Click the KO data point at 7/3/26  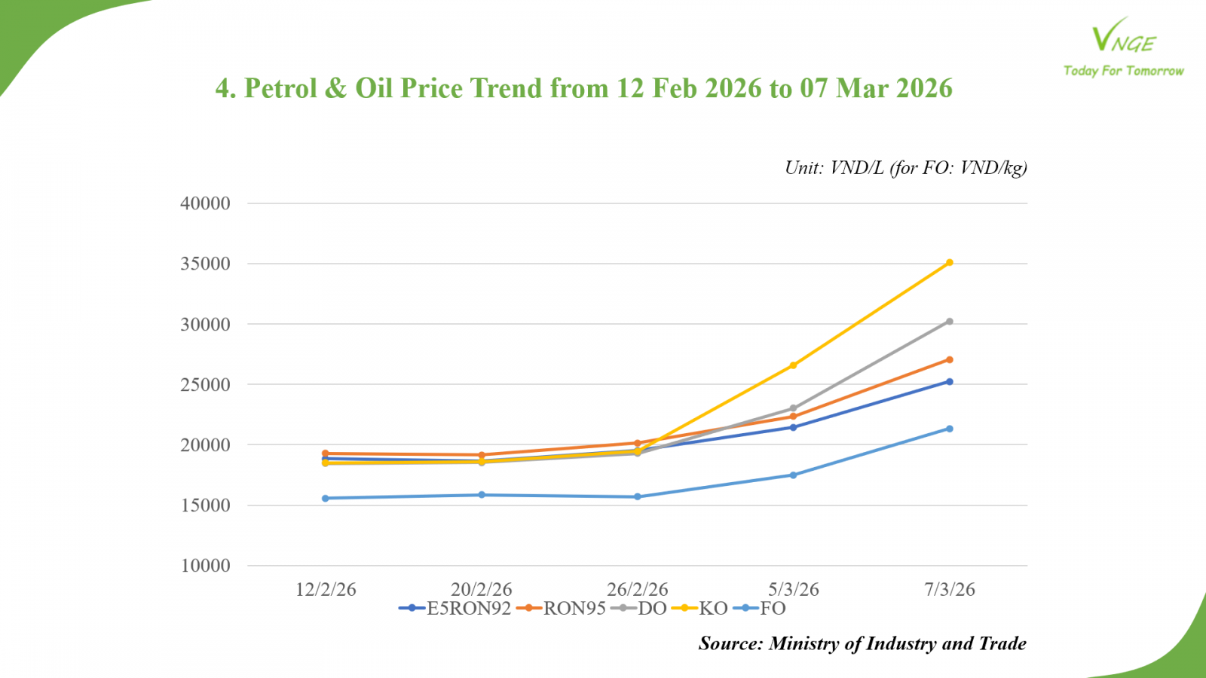[x=949, y=263]
